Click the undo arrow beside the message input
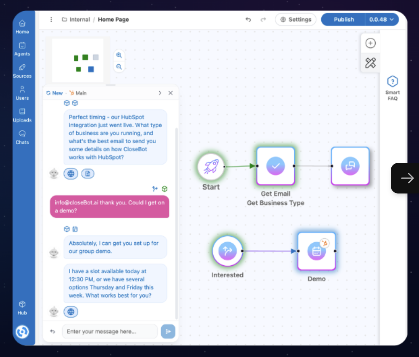Screen dimensions: 419x357 52,332
